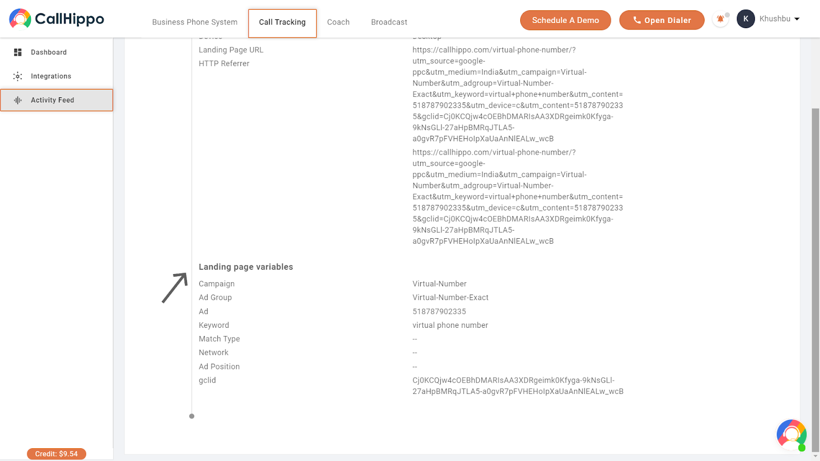Screen dimensions: 820x461
Task: Click the Activity Feed waveform icon
Action: (18, 100)
